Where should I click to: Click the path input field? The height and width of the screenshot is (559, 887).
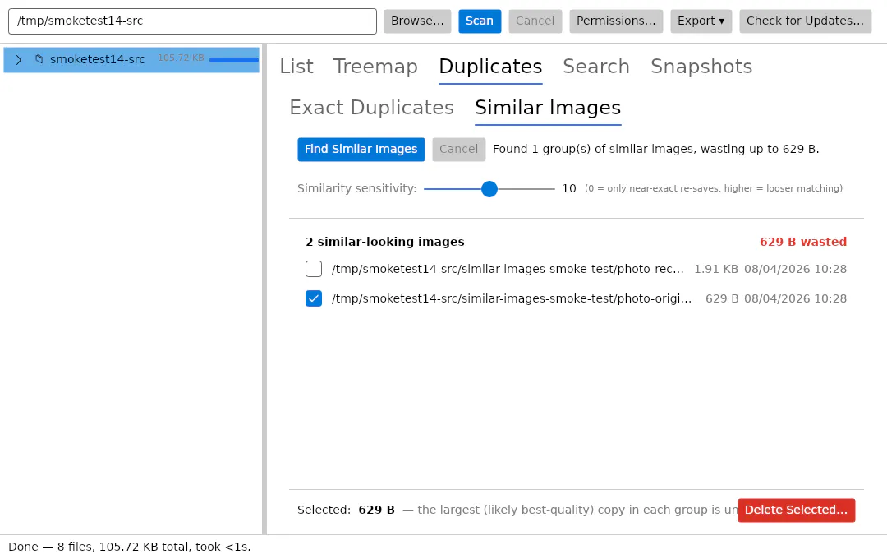[x=192, y=21]
